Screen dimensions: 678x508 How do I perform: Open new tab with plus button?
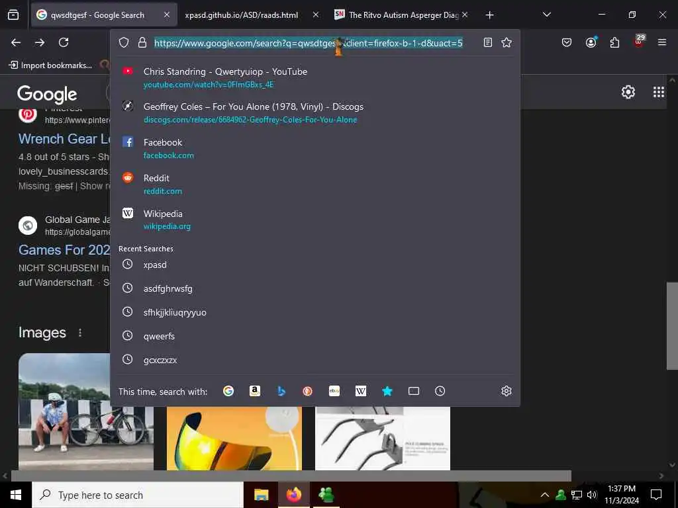pos(489,15)
